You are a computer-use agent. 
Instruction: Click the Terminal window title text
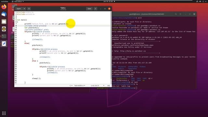coord(147,14)
